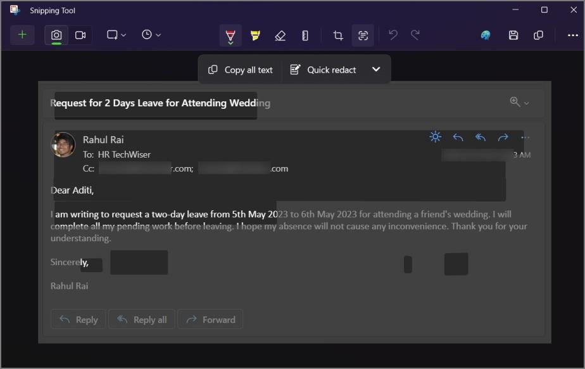The image size is (585, 369).
Task: Toggle the Text actions tool
Action: (363, 35)
